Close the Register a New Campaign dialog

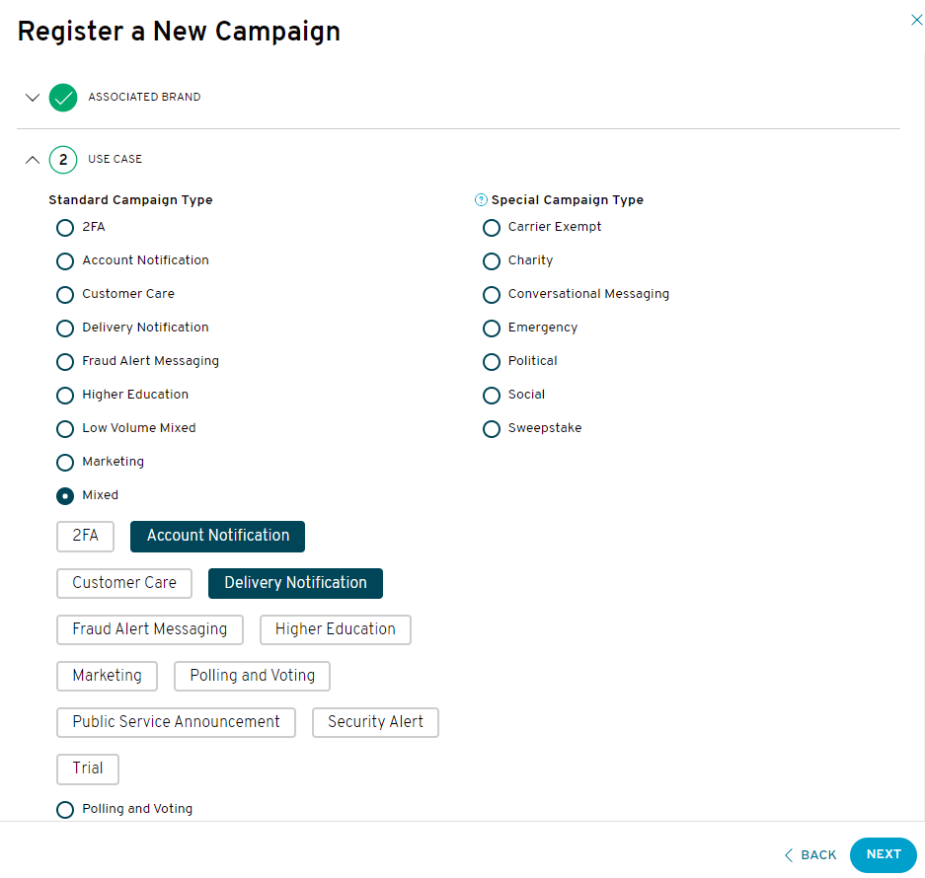[x=916, y=20]
